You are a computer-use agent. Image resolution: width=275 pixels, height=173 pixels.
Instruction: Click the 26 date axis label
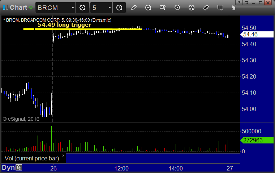[x=53, y=168]
